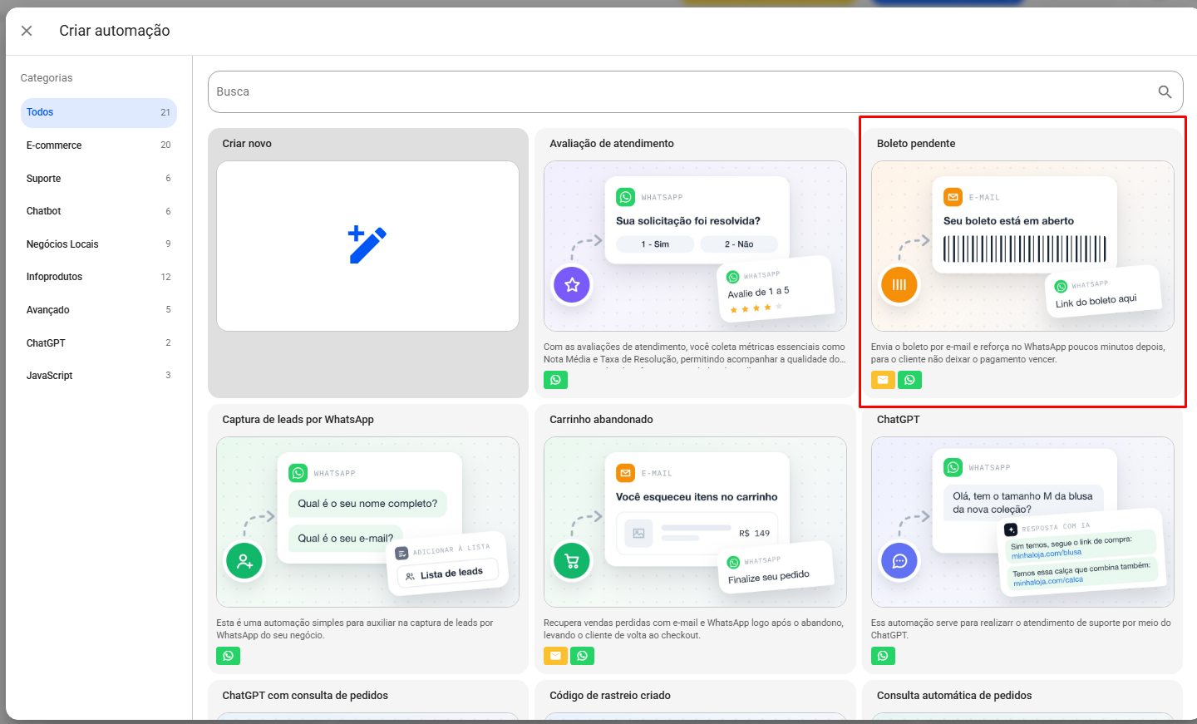Click the email badge under Carrinho abandonado

[x=555, y=656]
